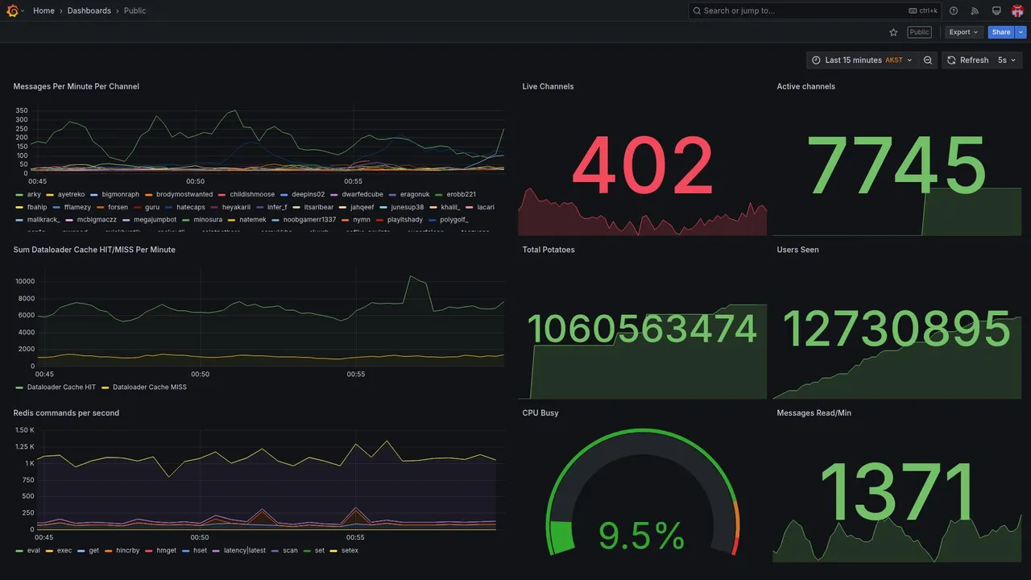The width and height of the screenshot is (1031, 580).
Task: Click the ayetreko legend color swatch
Action: click(x=50, y=194)
